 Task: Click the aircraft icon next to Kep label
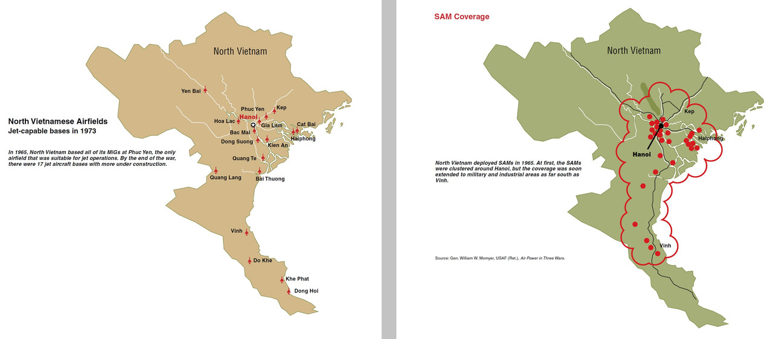(x=274, y=110)
